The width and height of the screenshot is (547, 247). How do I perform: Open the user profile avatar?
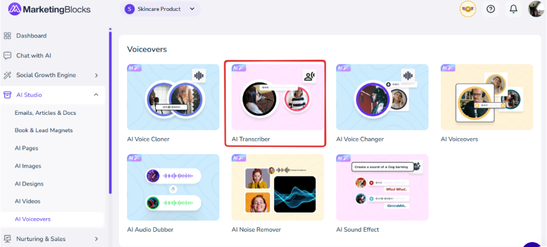536,9
